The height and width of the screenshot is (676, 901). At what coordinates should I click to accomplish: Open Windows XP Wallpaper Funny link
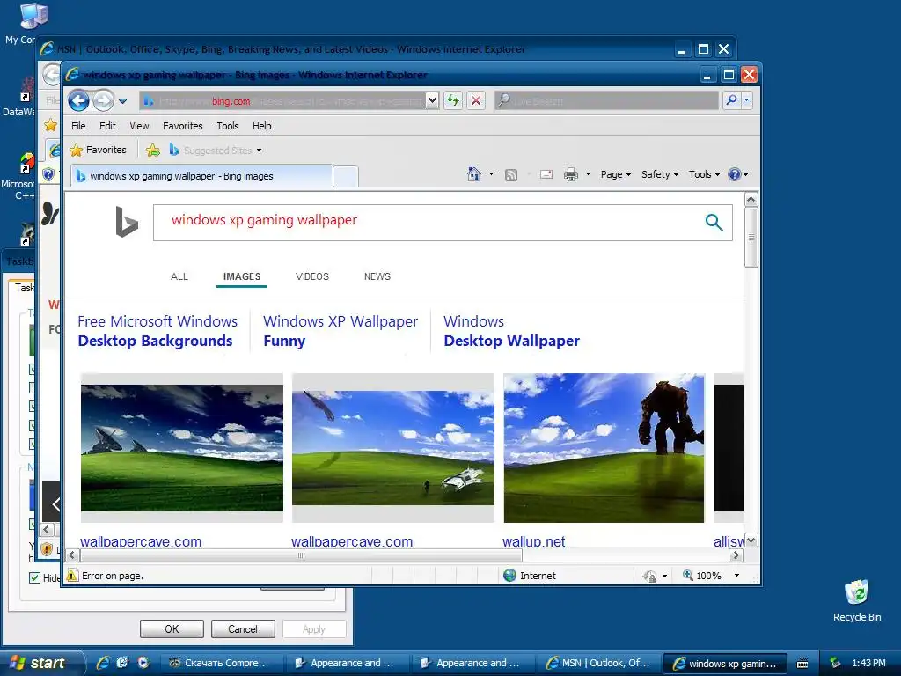[x=341, y=331]
